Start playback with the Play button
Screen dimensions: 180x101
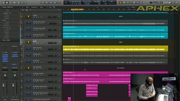pyautogui.click(x=55, y=3)
